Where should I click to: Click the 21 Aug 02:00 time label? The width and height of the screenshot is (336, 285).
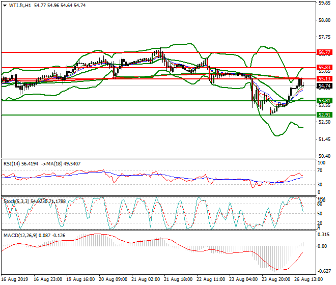point(146,279)
